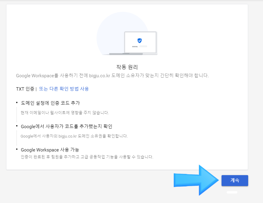
Task: Click the 작동 원리 heading
Action: 127,67
